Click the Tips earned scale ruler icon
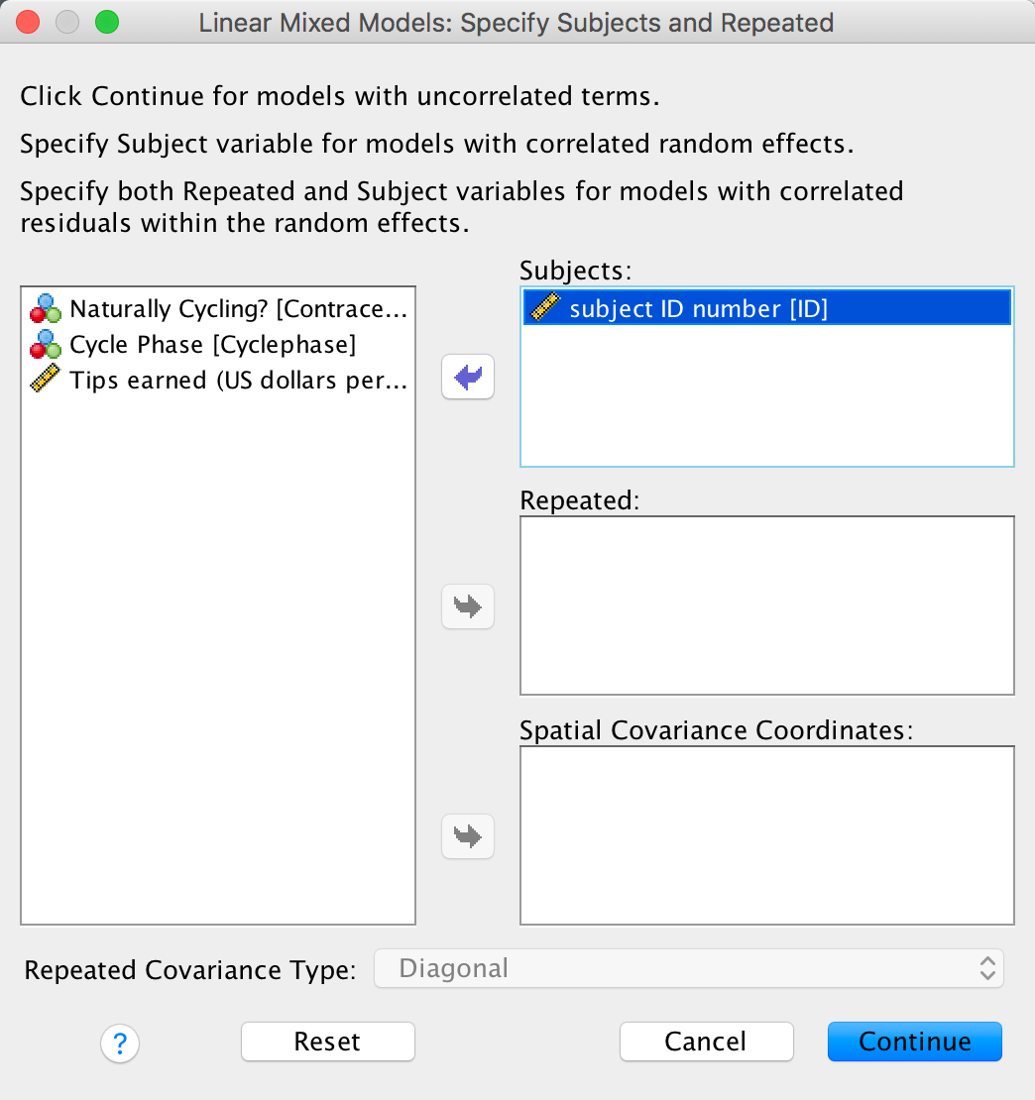The height and width of the screenshot is (1100, 1035). [x=46, y=381]
